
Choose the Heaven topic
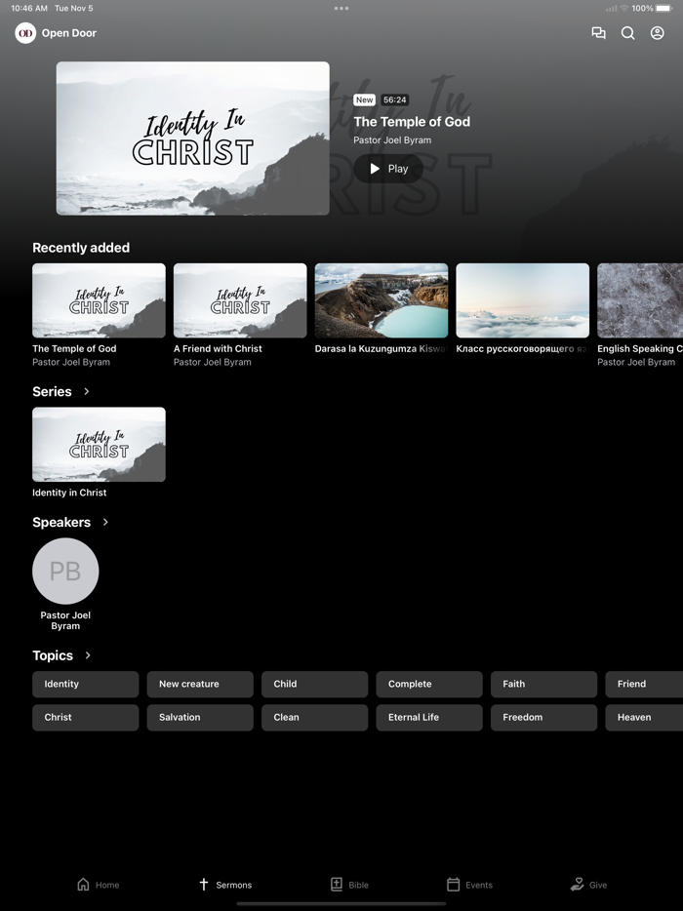(644, 718)
